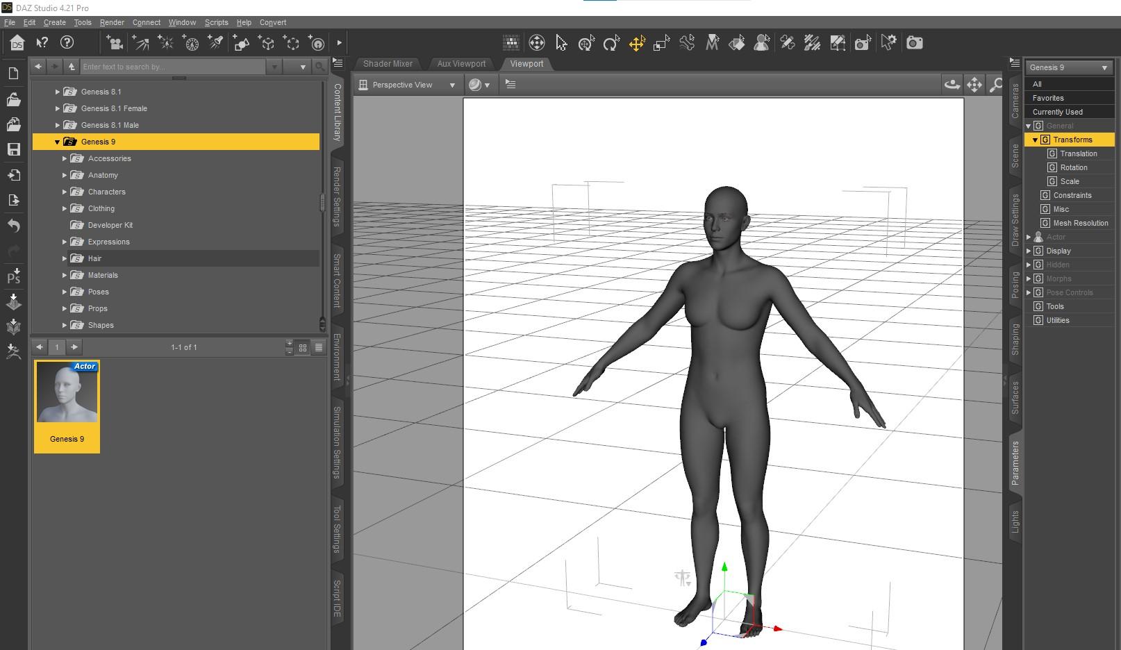
Task: Open the Genesis 9 node selector dropdown
Action: coord(1069,67)
